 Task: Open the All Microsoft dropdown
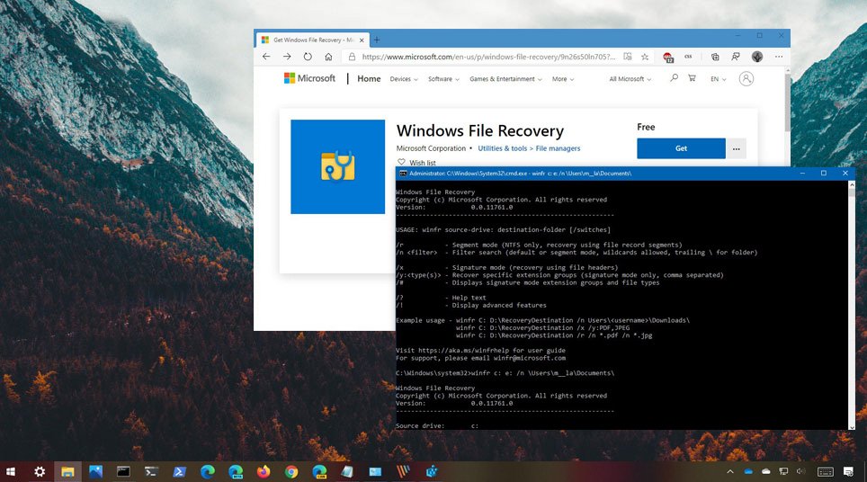coord(630,79)
